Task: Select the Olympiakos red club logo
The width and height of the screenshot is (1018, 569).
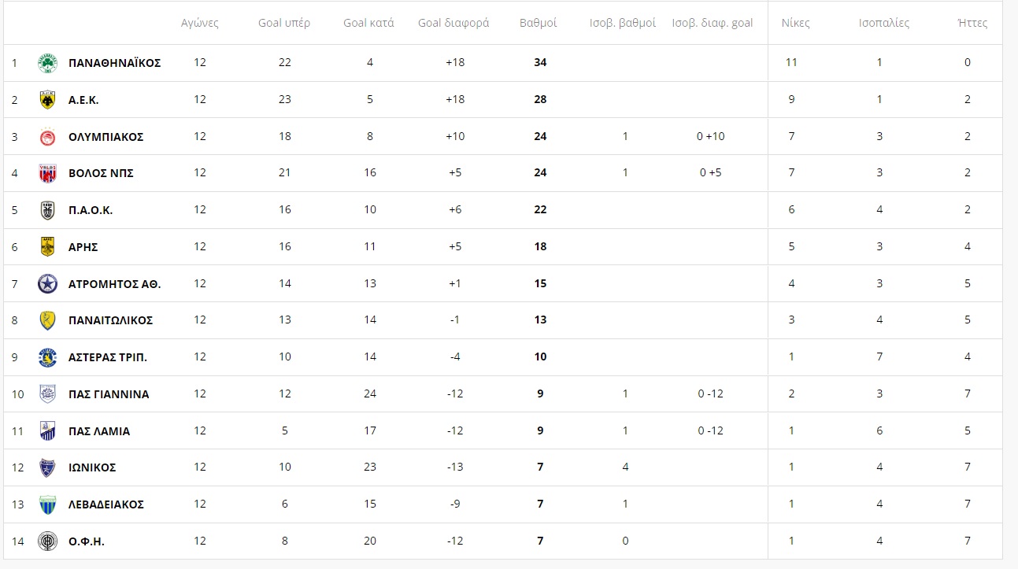Action: point(48,136)
